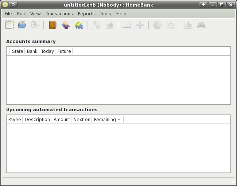
Task: Open the Tools menu
Action: pyautogui.click(x=105, y=14)
